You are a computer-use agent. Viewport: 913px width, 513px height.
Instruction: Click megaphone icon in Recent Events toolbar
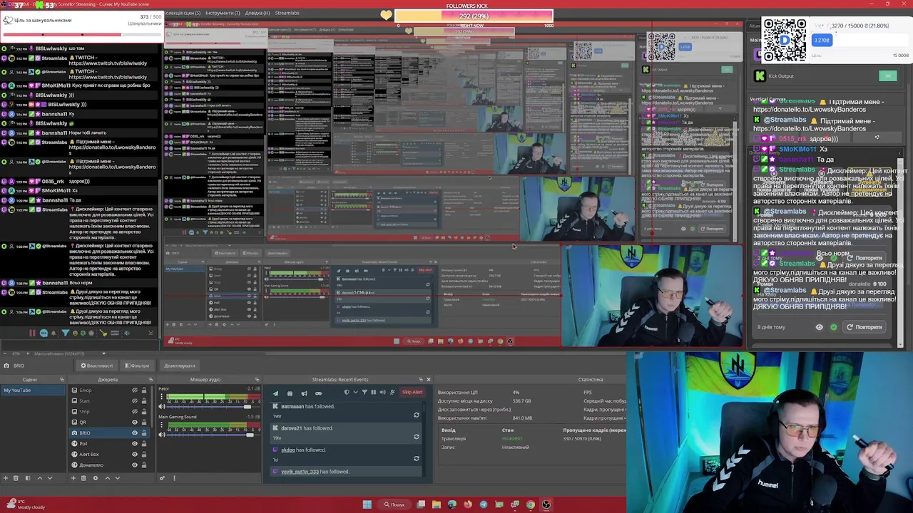pyautogui.click(x=304, y=393)
